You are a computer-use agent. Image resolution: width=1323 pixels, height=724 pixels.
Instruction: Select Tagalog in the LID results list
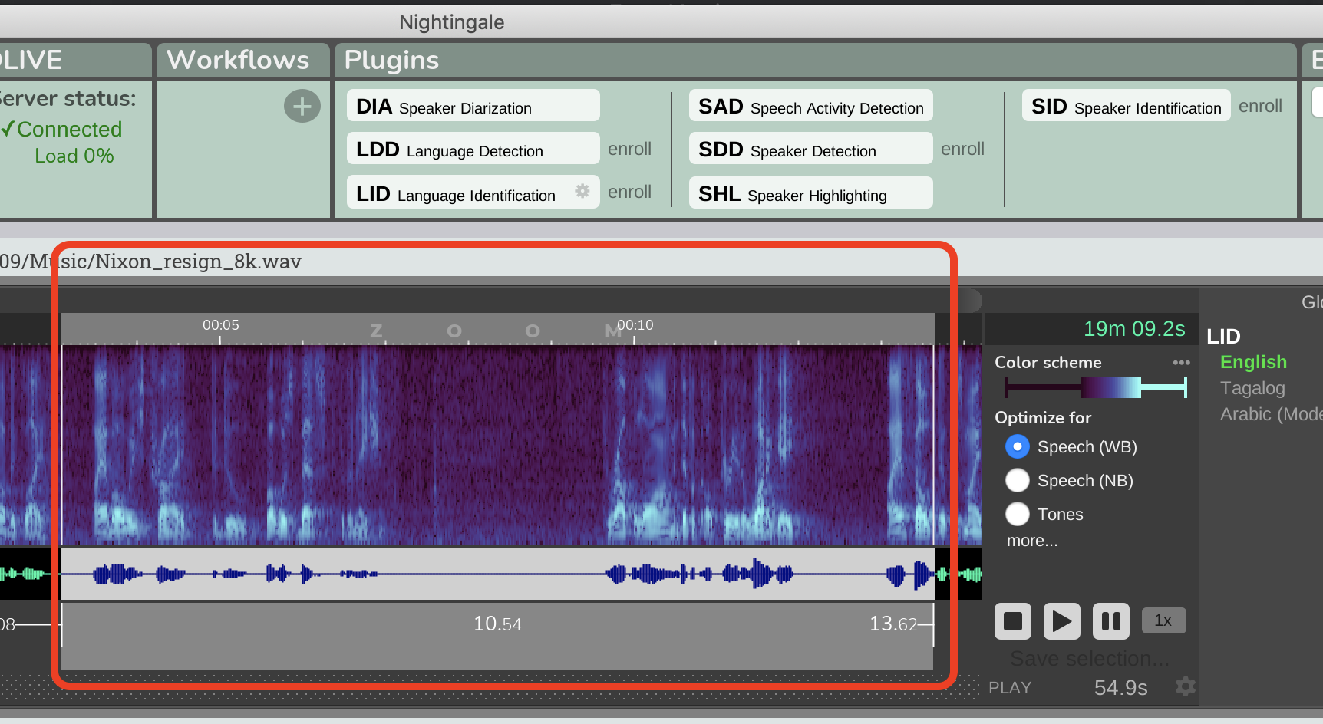click(x=1252, y=388)
